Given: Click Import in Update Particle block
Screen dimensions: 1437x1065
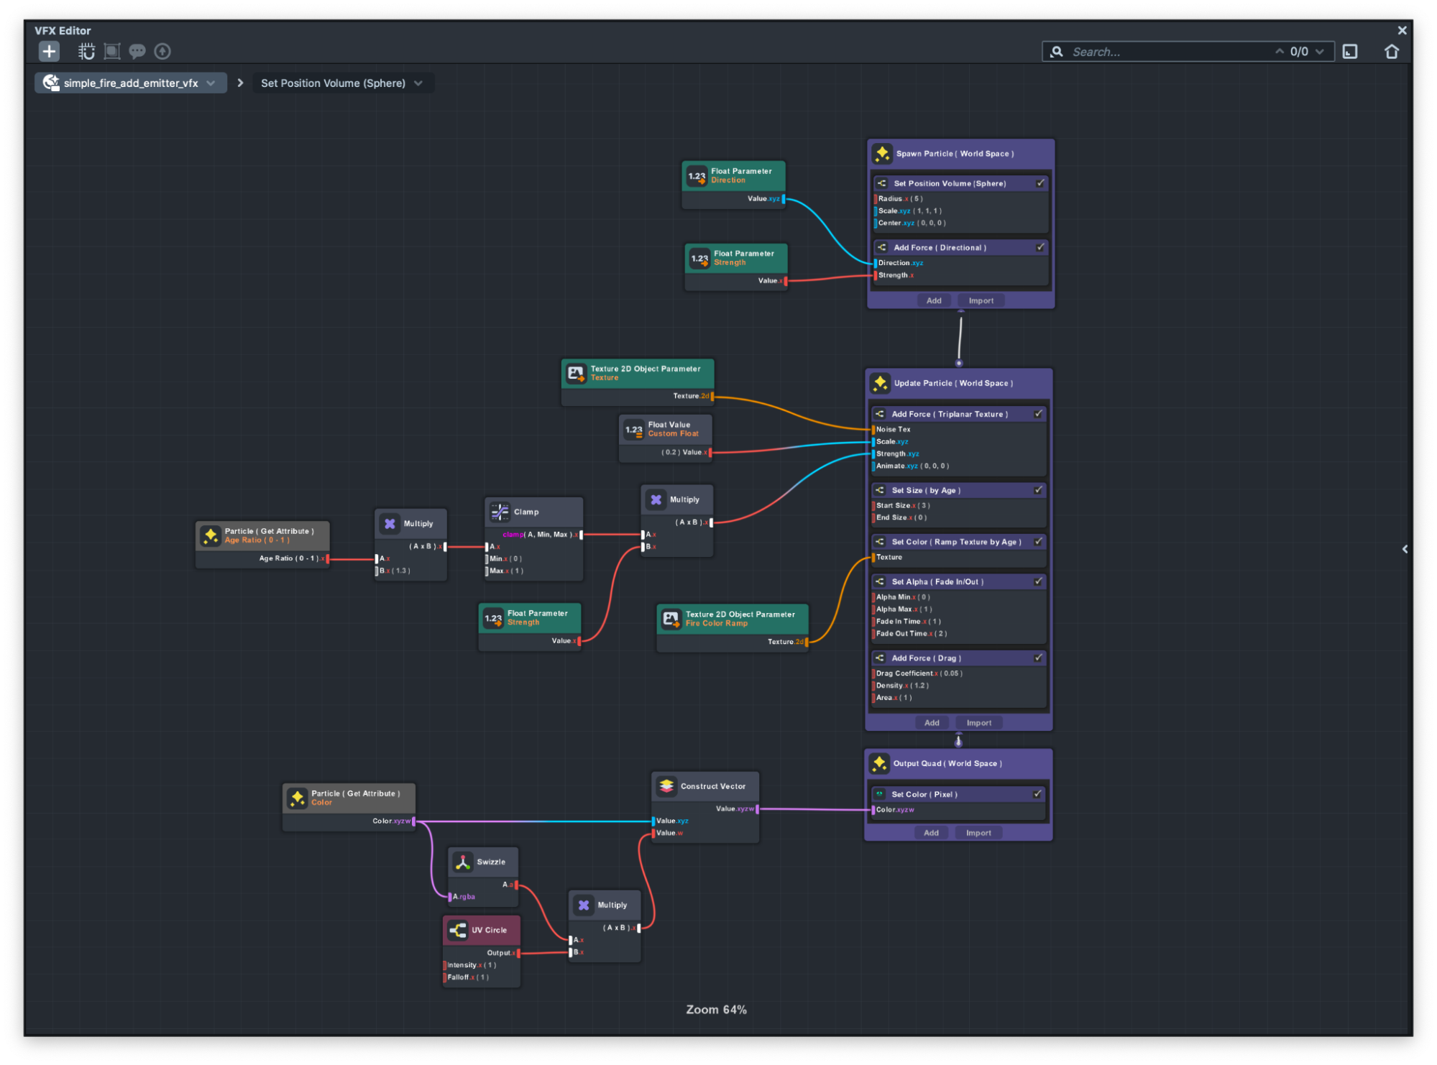Looking at the screenshot, I should (978, 723).
